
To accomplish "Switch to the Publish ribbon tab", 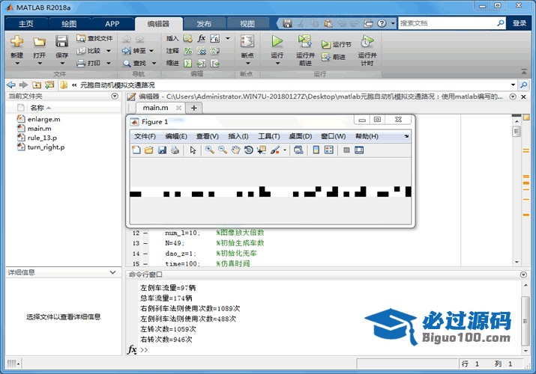I will coord(204,23).
